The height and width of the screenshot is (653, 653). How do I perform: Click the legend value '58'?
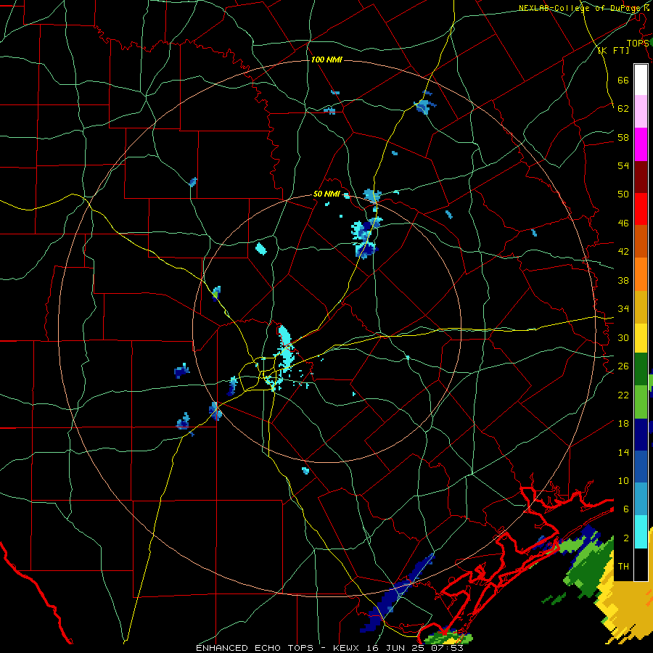coord(623,137)
